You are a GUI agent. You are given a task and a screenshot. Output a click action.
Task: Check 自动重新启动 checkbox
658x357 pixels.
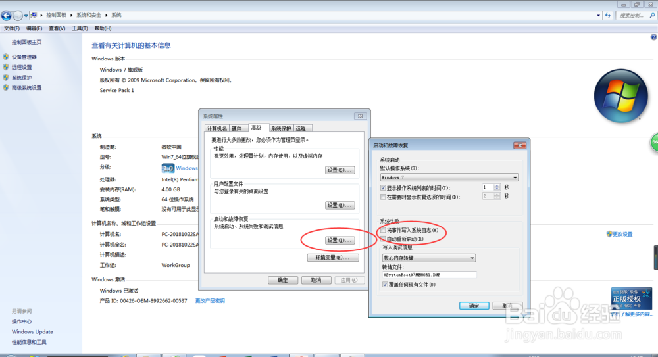tap(383, 239)
